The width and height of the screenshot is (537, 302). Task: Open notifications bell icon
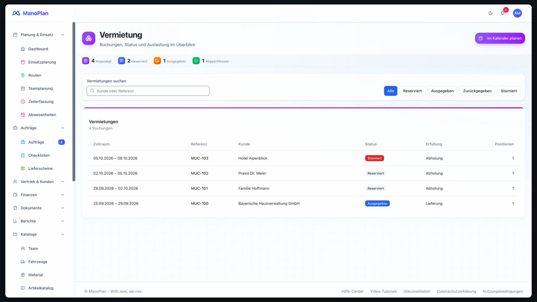[503, 13]
